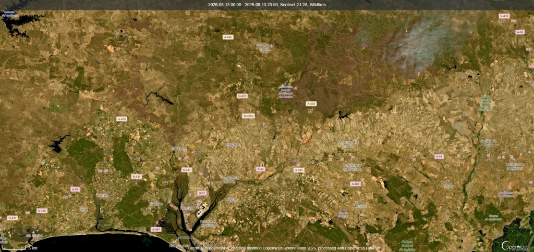Screen dimensions: 534x252
Task: Select the A-495 road label
Action: point(122,119)
